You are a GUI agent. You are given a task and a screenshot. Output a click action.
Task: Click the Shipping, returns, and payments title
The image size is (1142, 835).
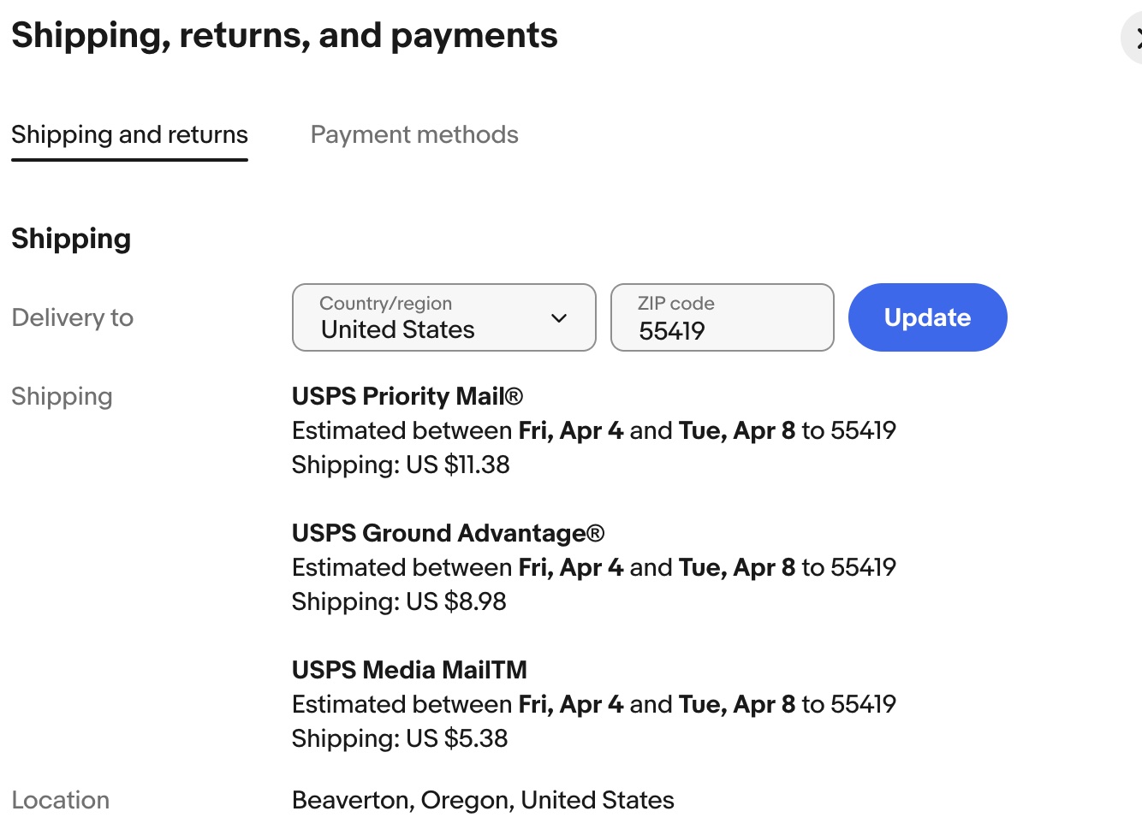284,36
